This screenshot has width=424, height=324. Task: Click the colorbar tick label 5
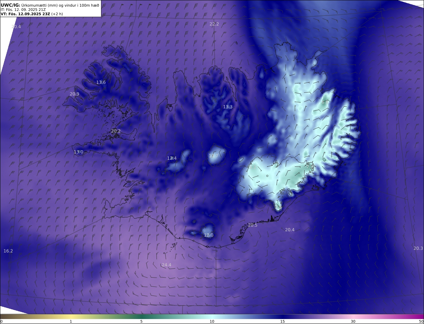141,321
